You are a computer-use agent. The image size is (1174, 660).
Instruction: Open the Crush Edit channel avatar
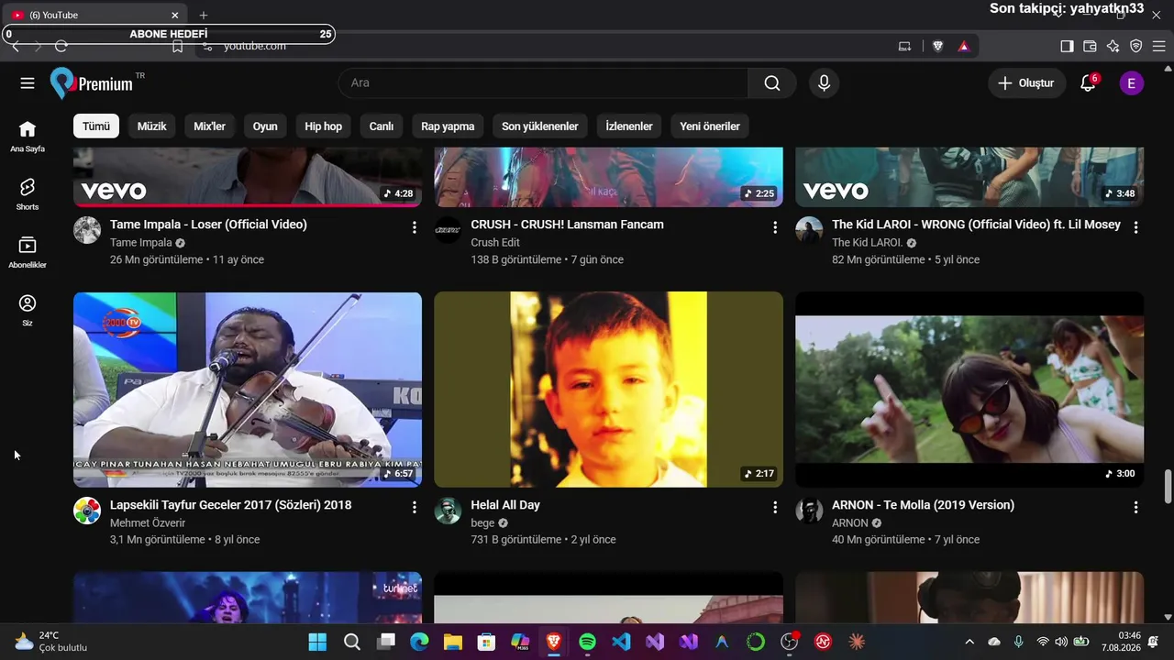coord(448,230)
